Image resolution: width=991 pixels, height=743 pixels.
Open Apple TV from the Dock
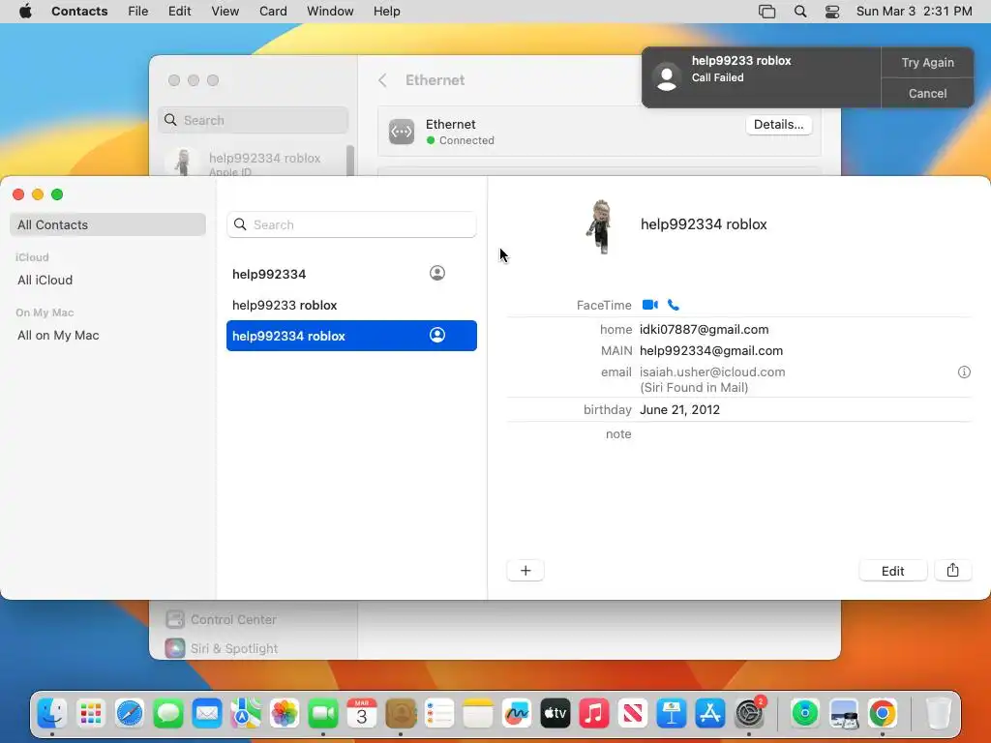point(555,713)
